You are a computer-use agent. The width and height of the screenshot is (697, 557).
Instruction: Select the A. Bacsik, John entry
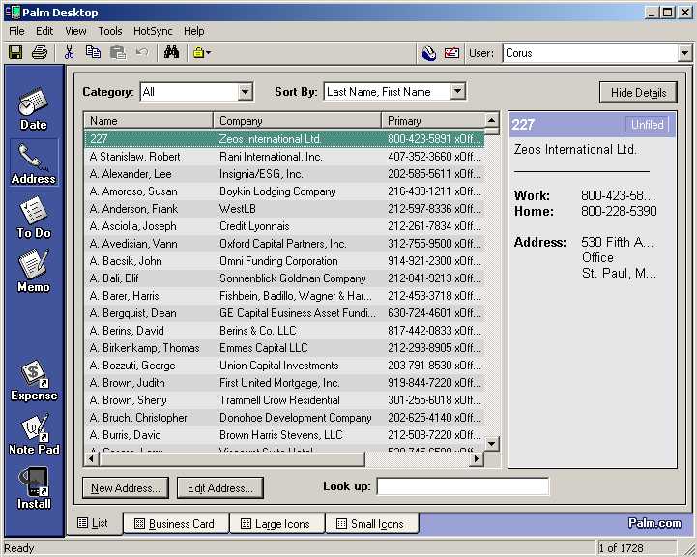(284, 260)
